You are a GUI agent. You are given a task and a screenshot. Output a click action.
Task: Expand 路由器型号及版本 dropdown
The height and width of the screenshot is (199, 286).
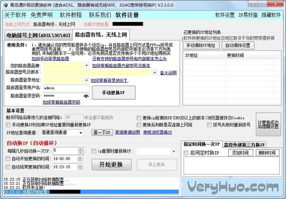pos(155,73)
